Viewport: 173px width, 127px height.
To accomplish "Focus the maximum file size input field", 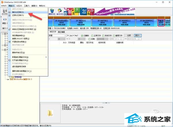I will 73,39.
